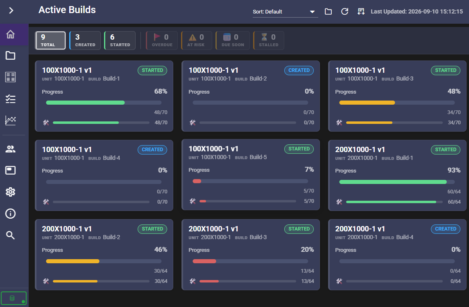Open the 200X1000-1 Build-1 card title
469x307 pixels.
pos(360,149)
